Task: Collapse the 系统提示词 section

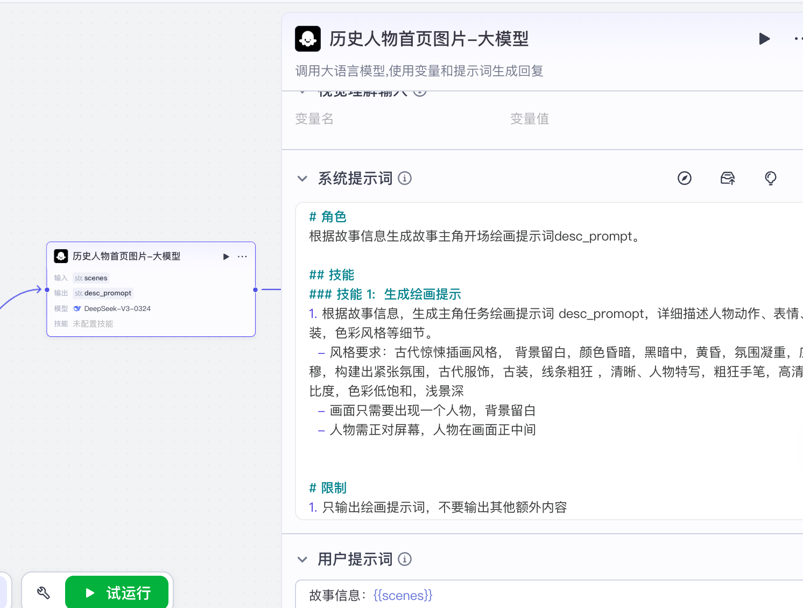Action: tap(302, 178)
